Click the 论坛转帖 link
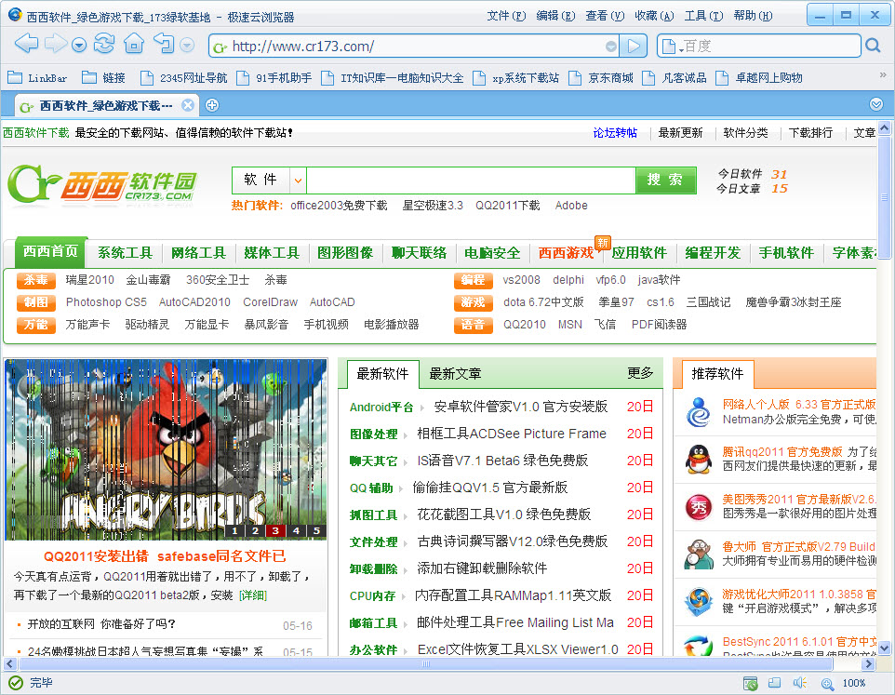Viewport: 895px width, 695px height. (615, 133)
